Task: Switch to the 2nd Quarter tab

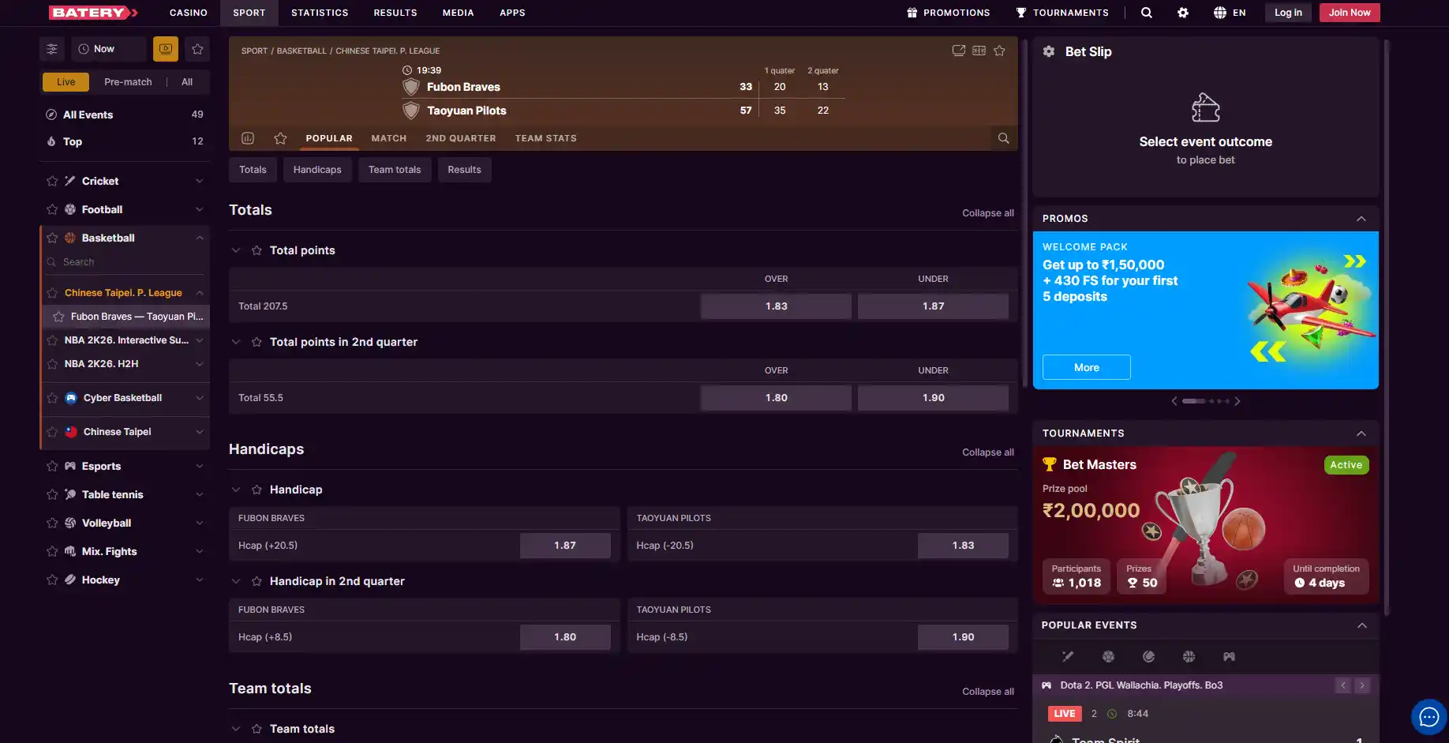Action: click(x=461, y=138)
